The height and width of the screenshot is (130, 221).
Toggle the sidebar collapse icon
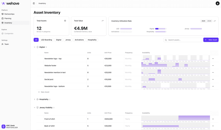click(x=34, y=3)
